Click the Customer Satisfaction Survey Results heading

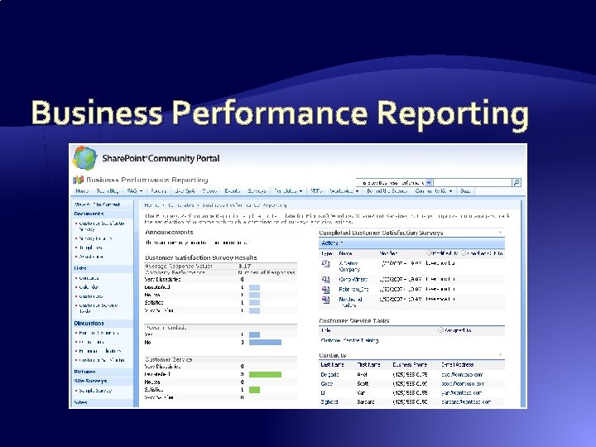coord(200,257)
